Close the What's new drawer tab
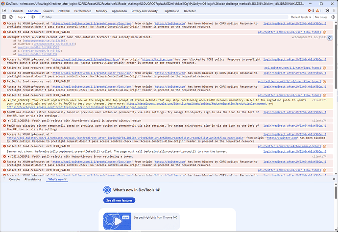 click(66, 179)
